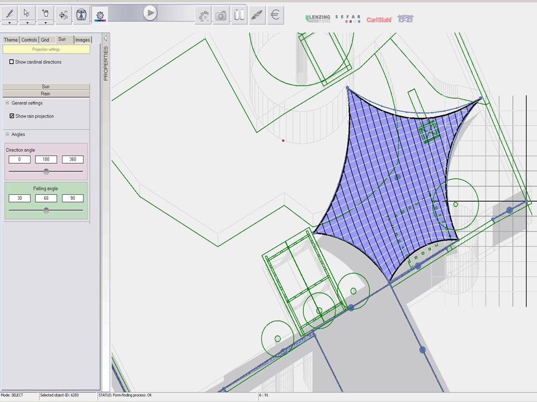
Task: Open the Grid tab
Action: (x=45, y=40)
